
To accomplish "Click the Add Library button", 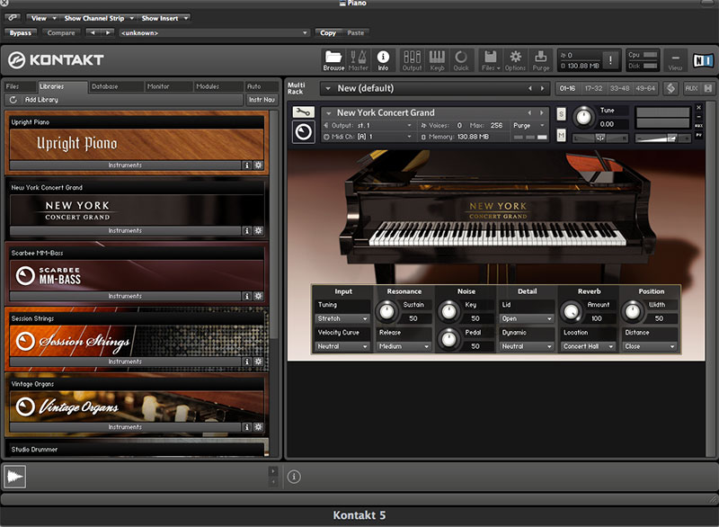I will tap(124, 100).
